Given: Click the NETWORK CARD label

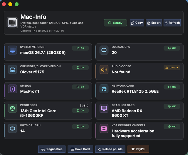Looking at the screenshot, I should coord(123,86).
